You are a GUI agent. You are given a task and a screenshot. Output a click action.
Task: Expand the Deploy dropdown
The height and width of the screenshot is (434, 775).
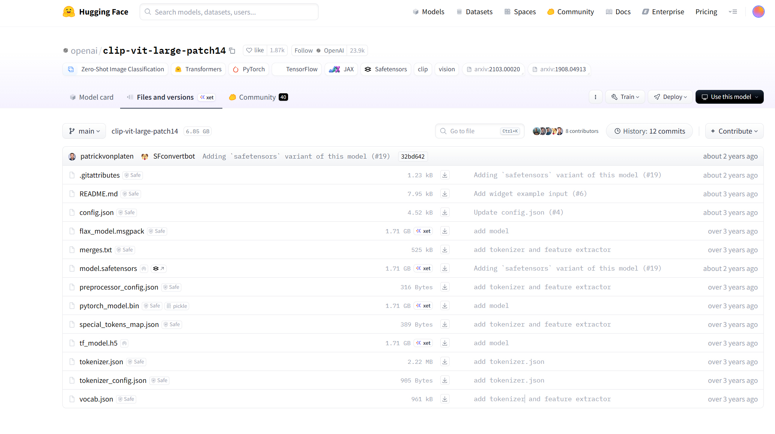click(670, 97)
